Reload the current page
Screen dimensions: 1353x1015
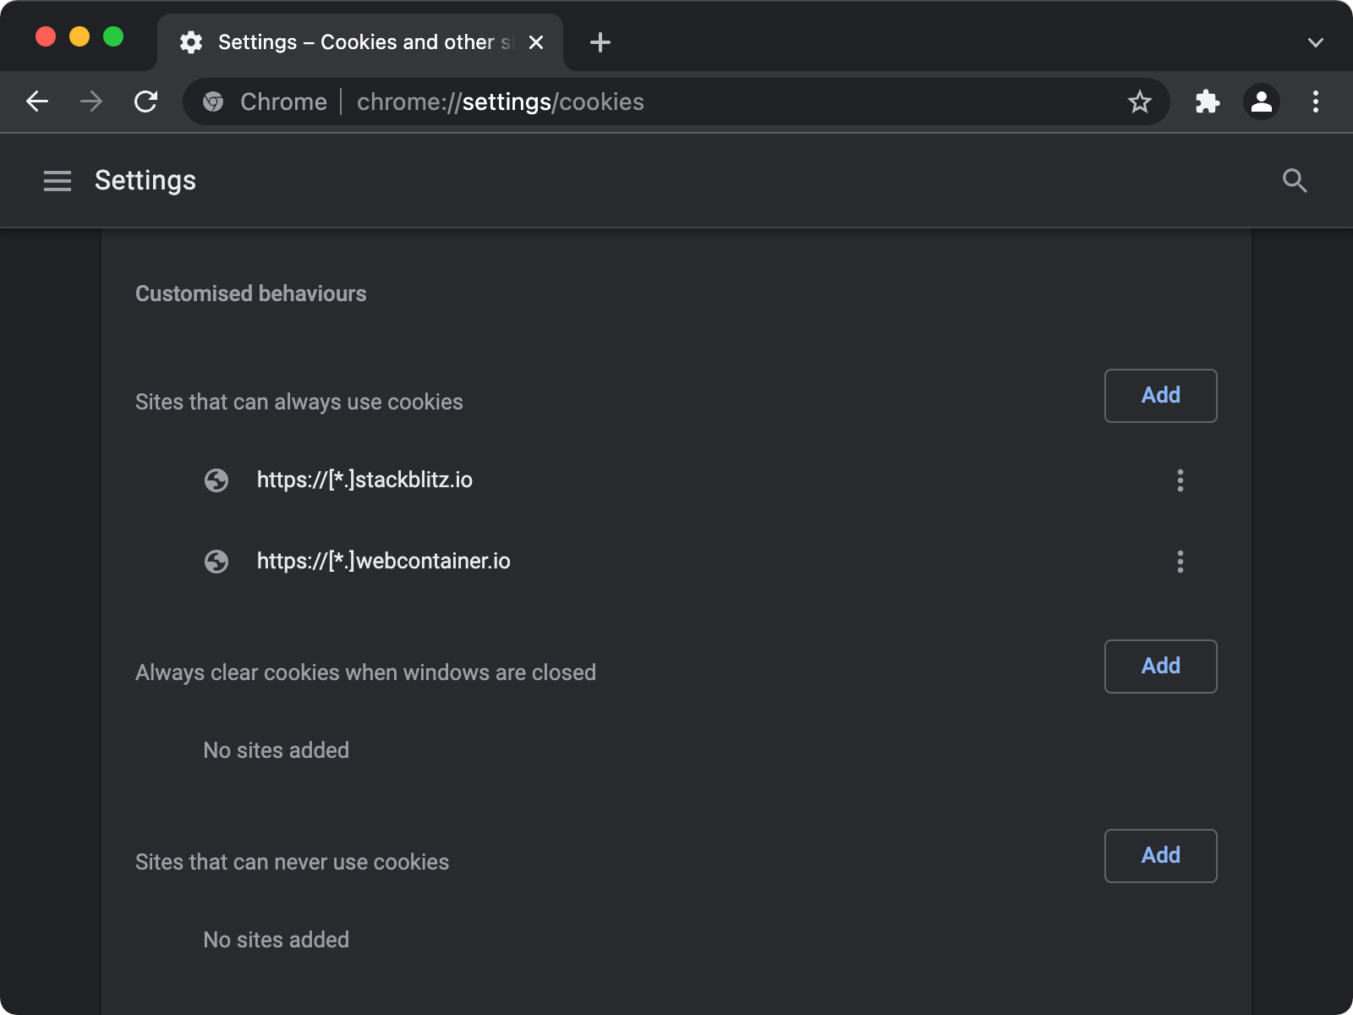[x=145, y=101]
